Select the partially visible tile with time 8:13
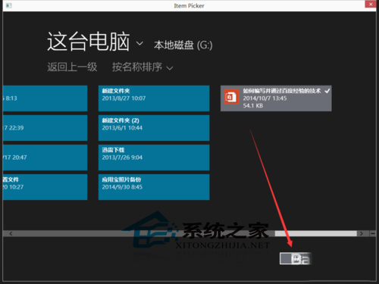This screenshot has width=379, height=284. 45,98
